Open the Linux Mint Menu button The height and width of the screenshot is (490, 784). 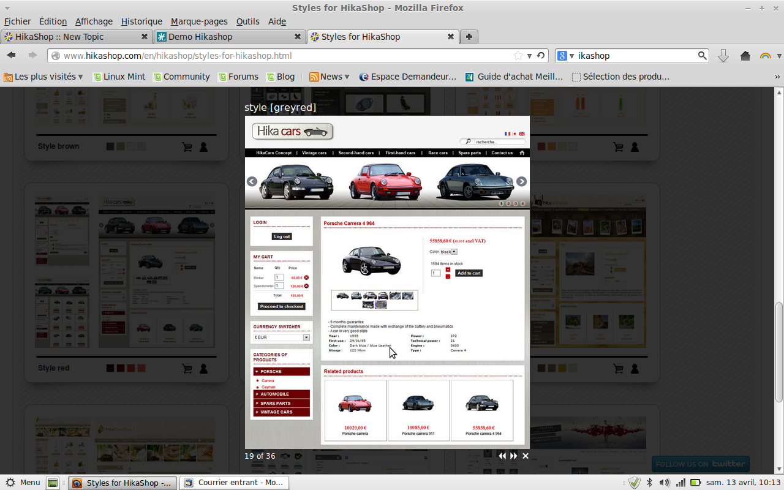coord(23,483)
